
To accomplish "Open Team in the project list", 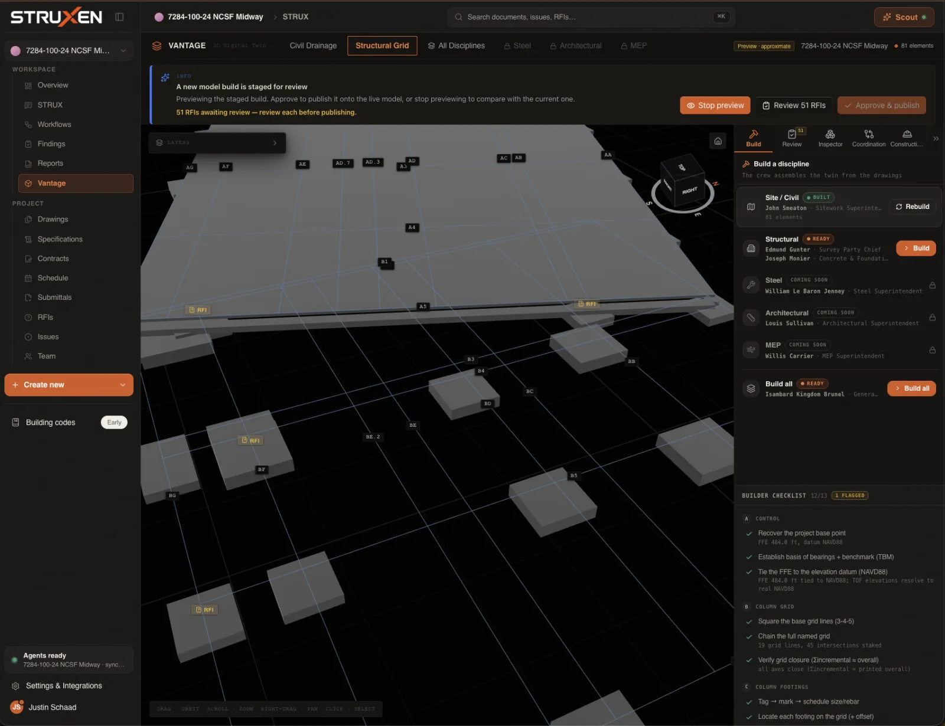I will 47,356.
